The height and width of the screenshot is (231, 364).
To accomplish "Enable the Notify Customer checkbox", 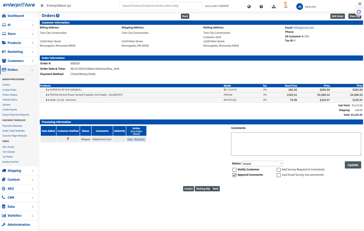I will point(234,170).
